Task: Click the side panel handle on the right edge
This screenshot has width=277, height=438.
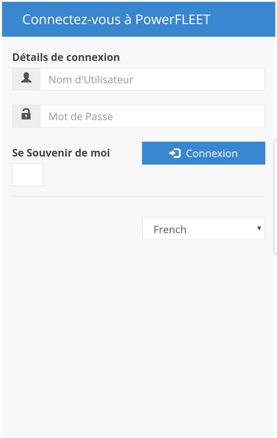Action: [275, 197]
